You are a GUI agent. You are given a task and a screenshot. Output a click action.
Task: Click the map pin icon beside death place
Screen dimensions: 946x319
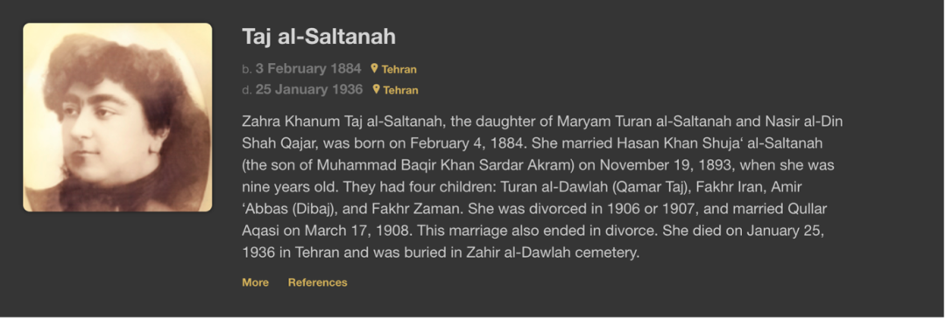[x=376, y=89]
